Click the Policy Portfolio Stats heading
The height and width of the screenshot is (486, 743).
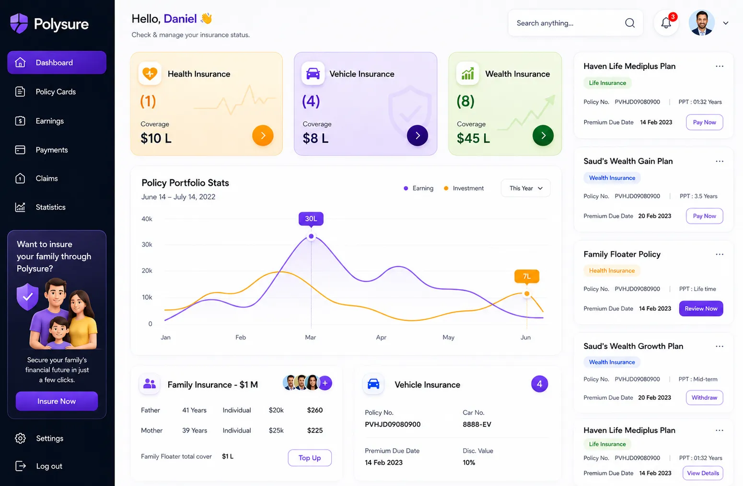tap(185, 182)
